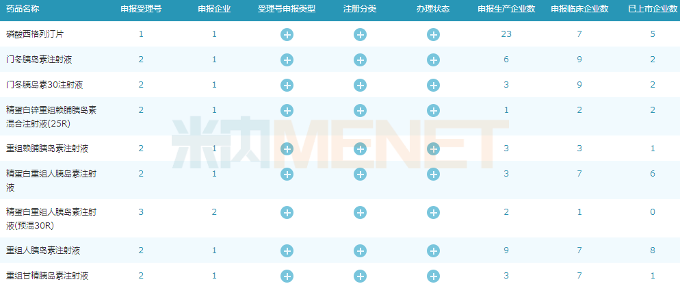Image resolution: width=680 pixels, height=284 pixels.
Task: Open 注册分类 plus for 重组人胰岛素注射液
Action: click(x=360, y=250)
